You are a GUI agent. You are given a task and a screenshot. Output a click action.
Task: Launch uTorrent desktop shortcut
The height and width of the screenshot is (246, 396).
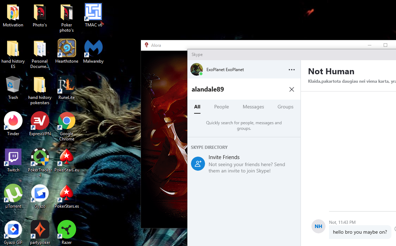[x=13, y=193]
